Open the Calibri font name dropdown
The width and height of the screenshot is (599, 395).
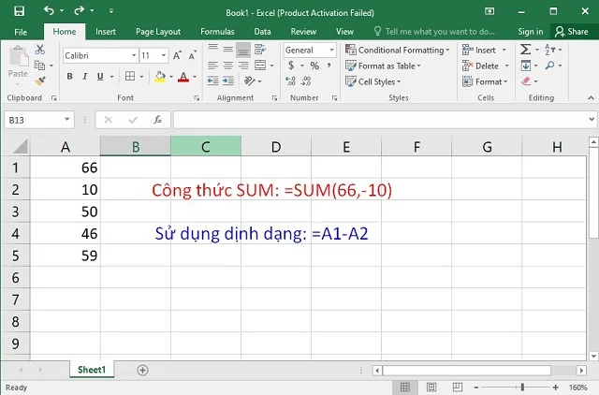pyautogui.click(x=134, y=55)
